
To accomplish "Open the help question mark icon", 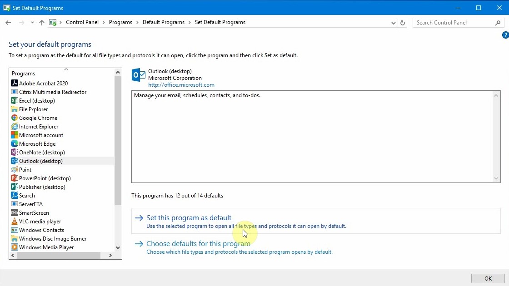I will pyautogui.click(x=505, y=35).
